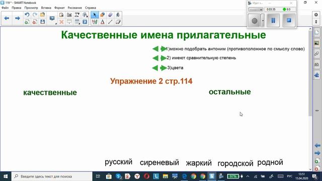Select the Pens tool
This screenshot has width=322, height=181.
[95, 22]
